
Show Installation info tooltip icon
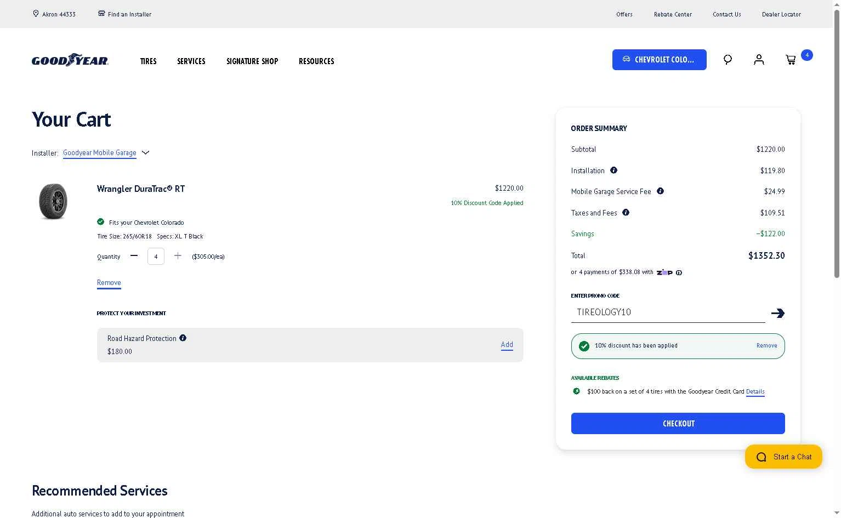point(613,170)
